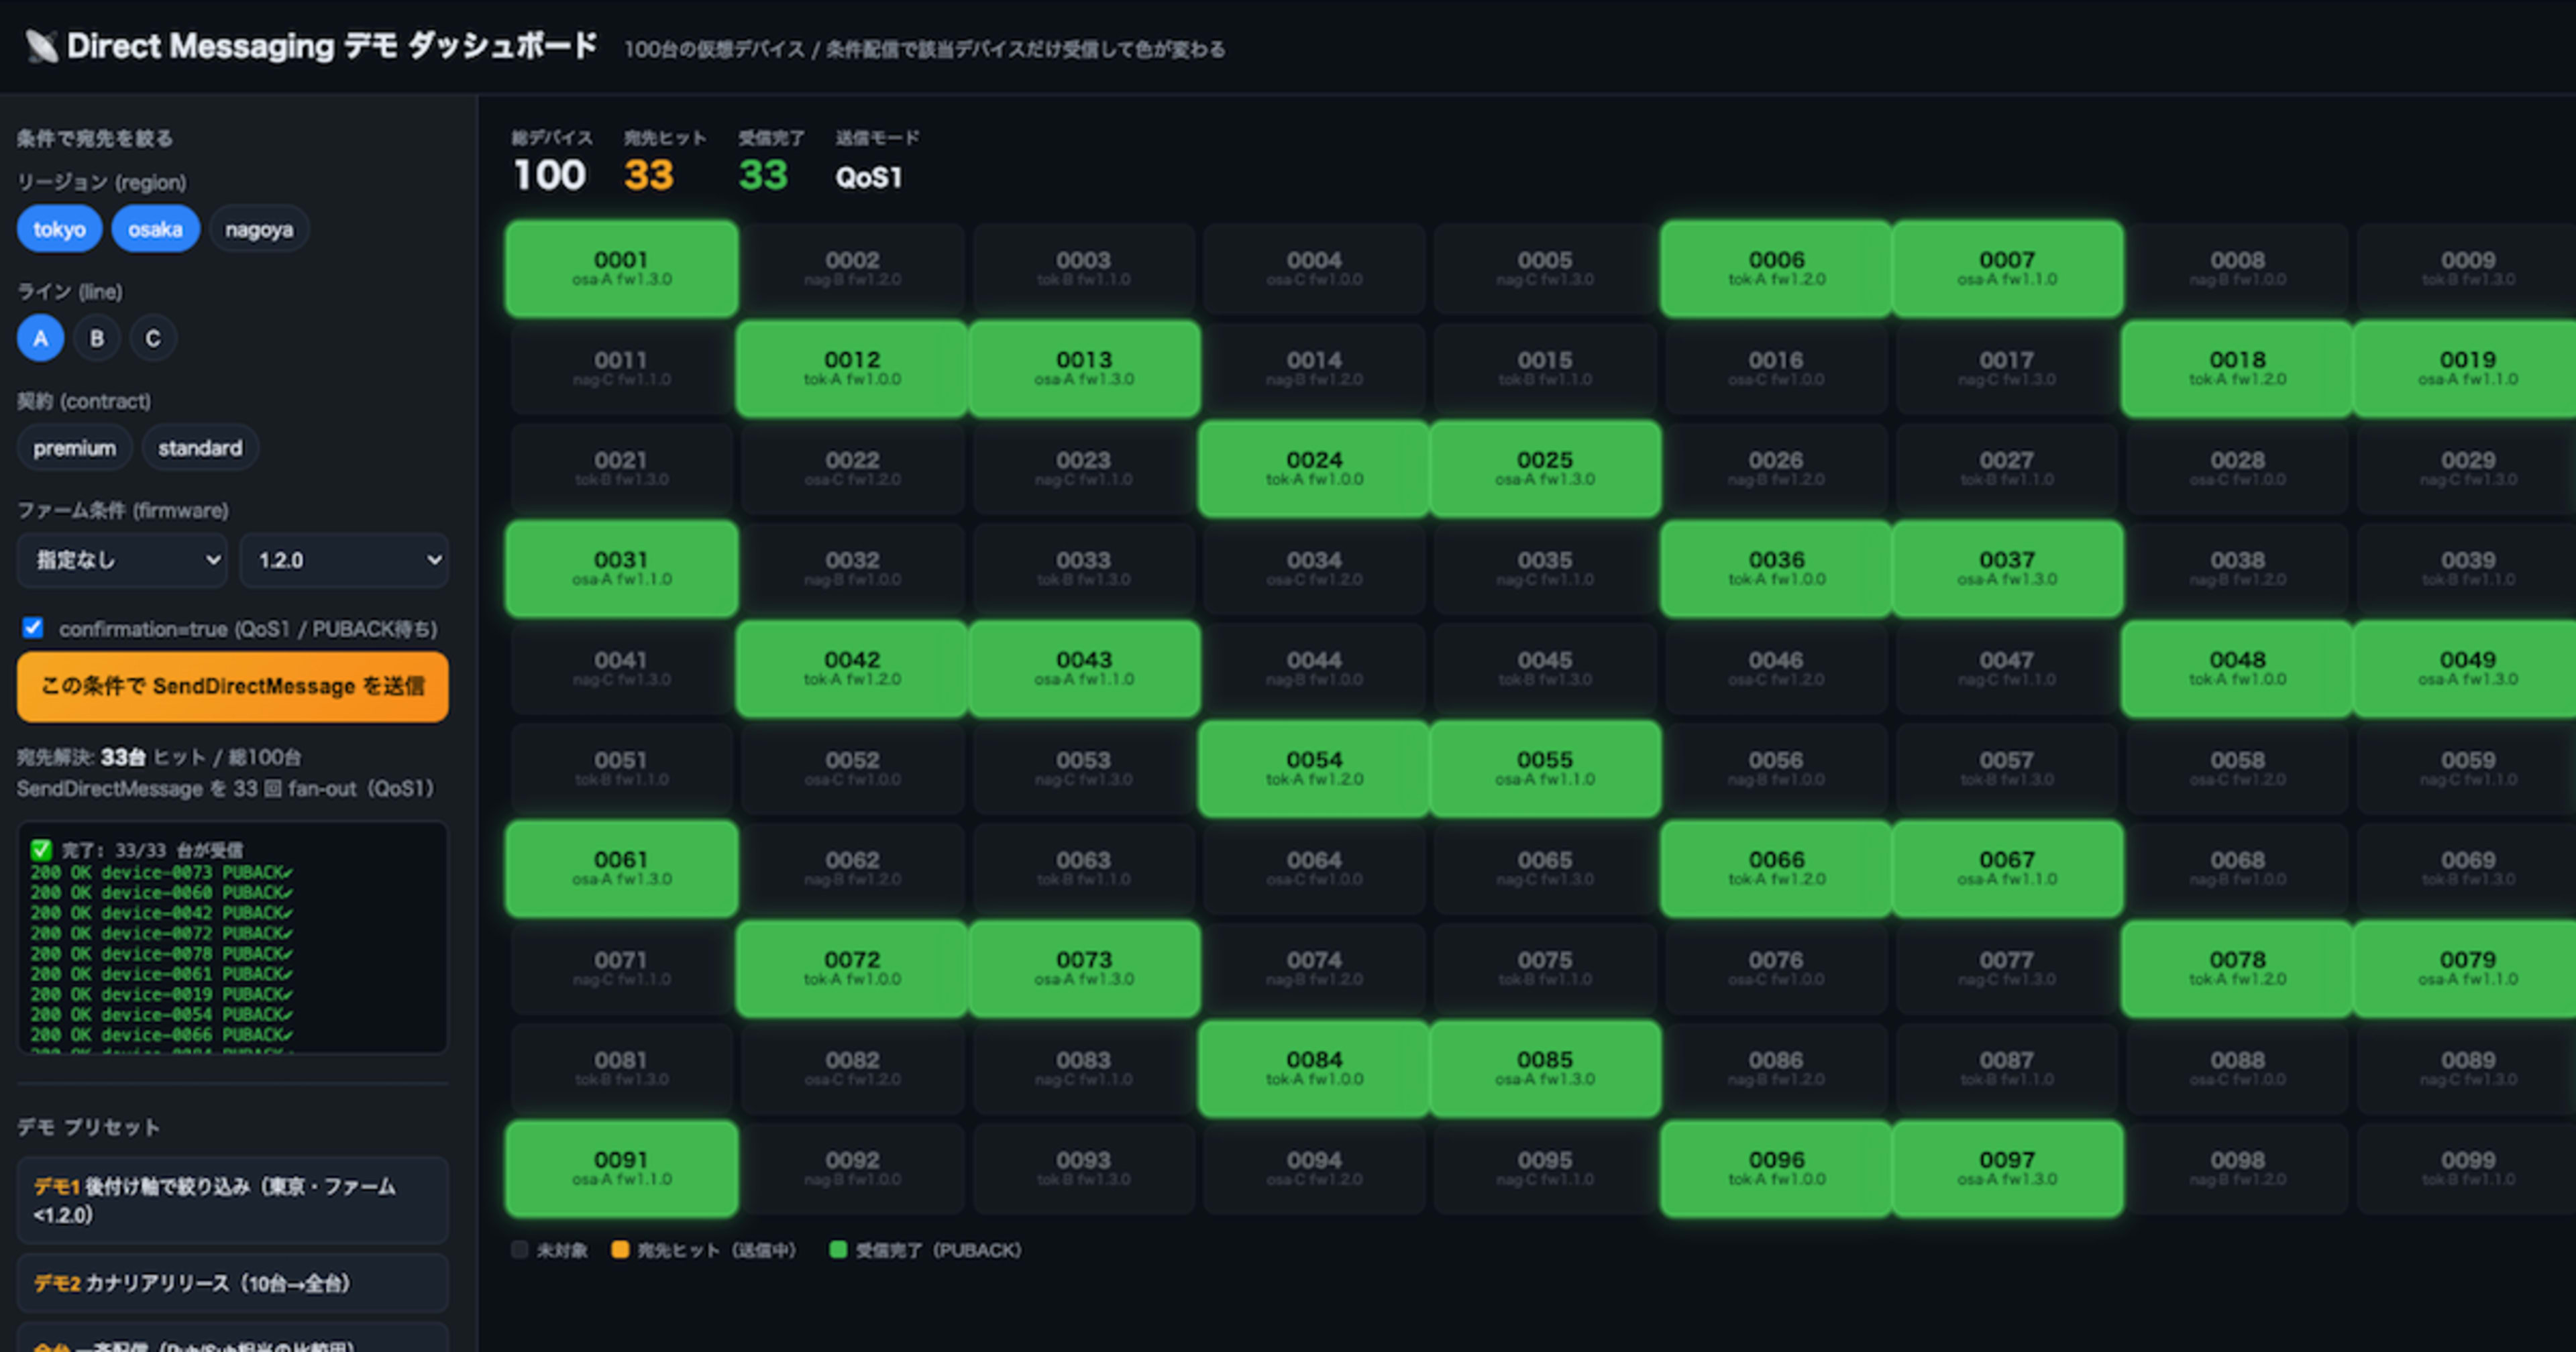Viewport: 2576px width, 1352px height.
Task: Click the 200 OK device-0019 log line
Action: tap(161, 994)
